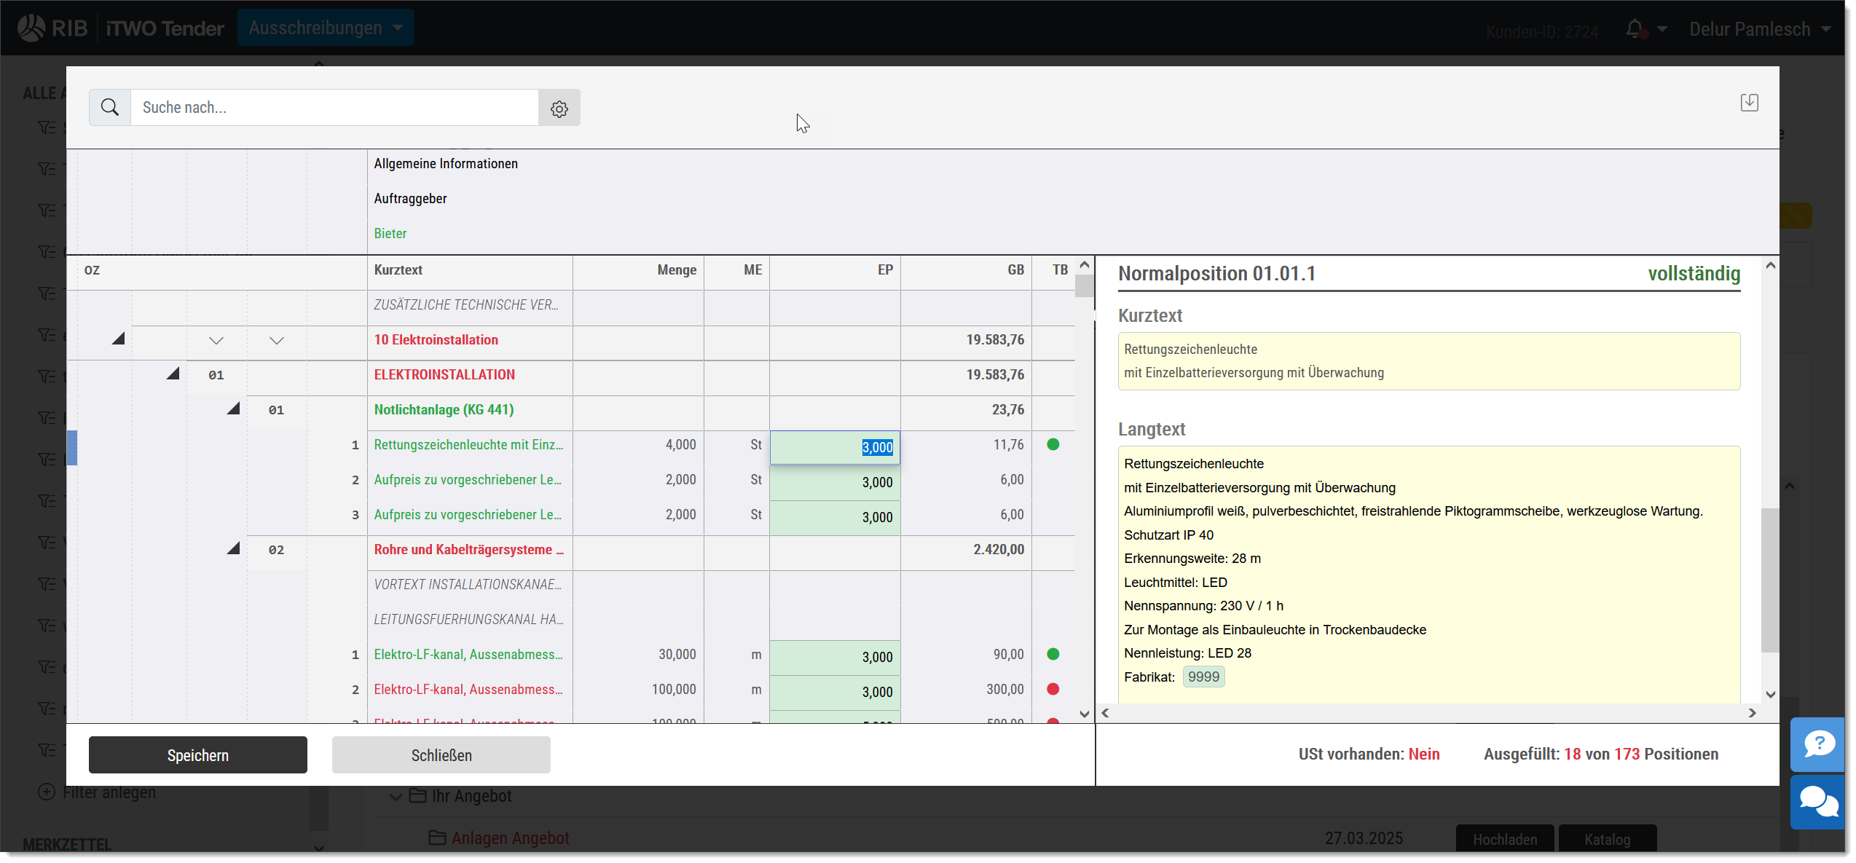This screenshot has height=863, width=1856.
Task: Open the chat bubbles icon
Action: coord(1819,802)
